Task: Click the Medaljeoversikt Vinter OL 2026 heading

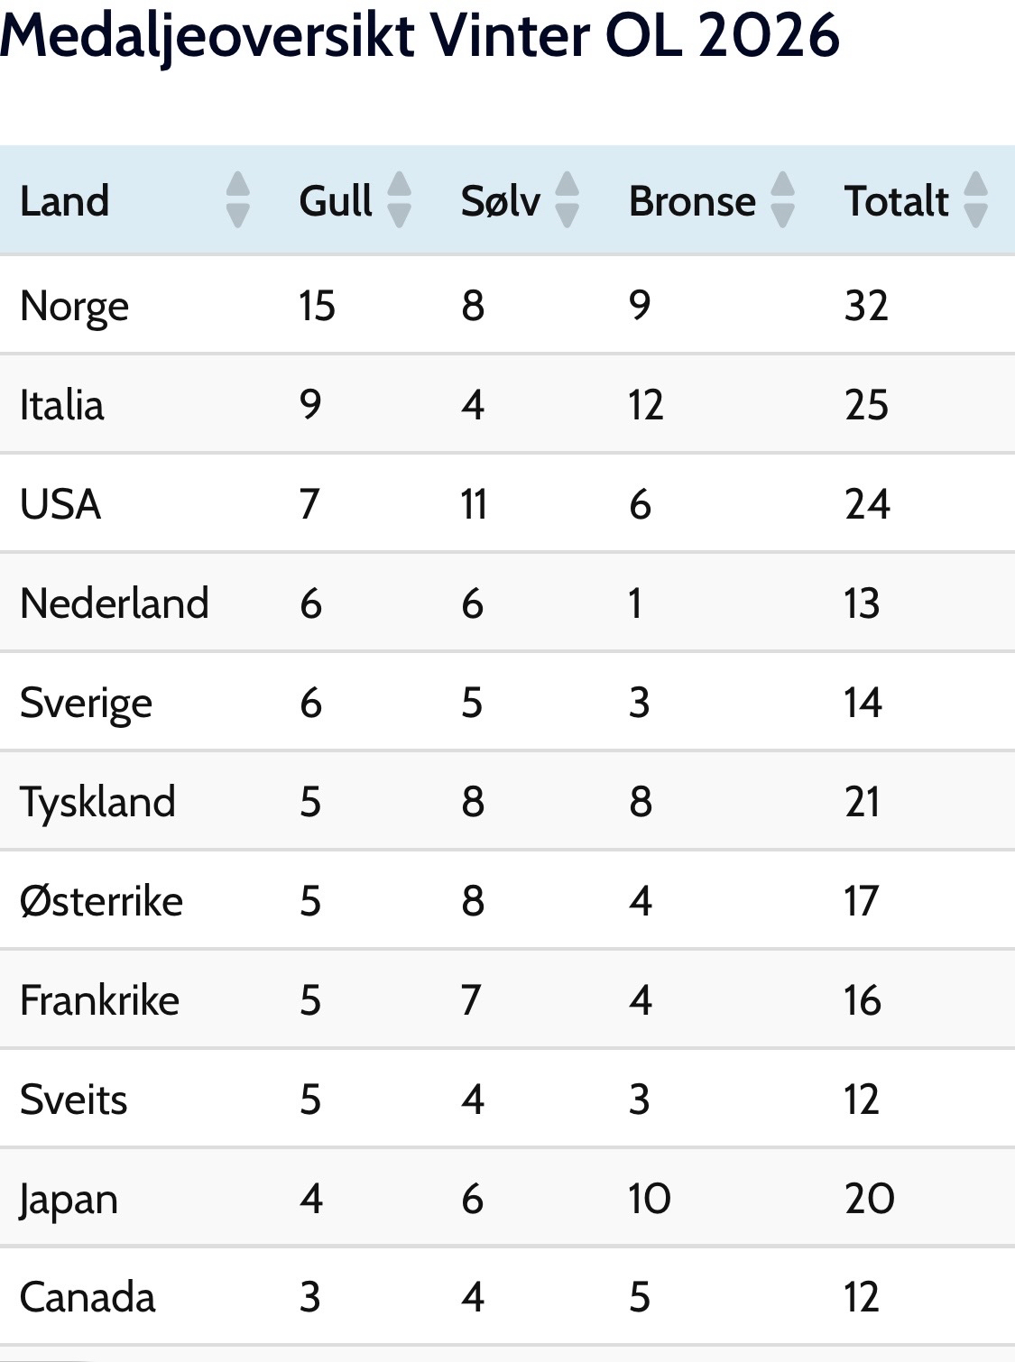Action: 420,36
